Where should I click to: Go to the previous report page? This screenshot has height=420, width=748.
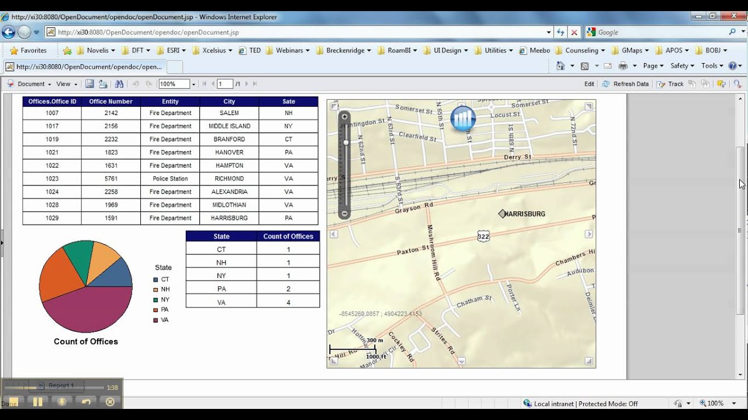coord(213,84)
